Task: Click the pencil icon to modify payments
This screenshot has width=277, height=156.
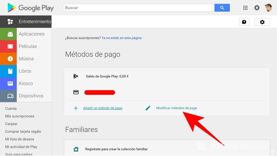Action: coord(148,108)
